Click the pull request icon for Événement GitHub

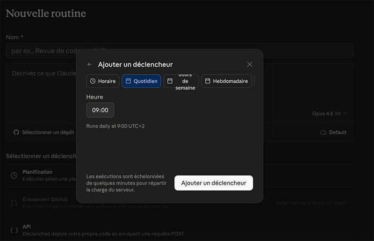[x=14, y=203]
